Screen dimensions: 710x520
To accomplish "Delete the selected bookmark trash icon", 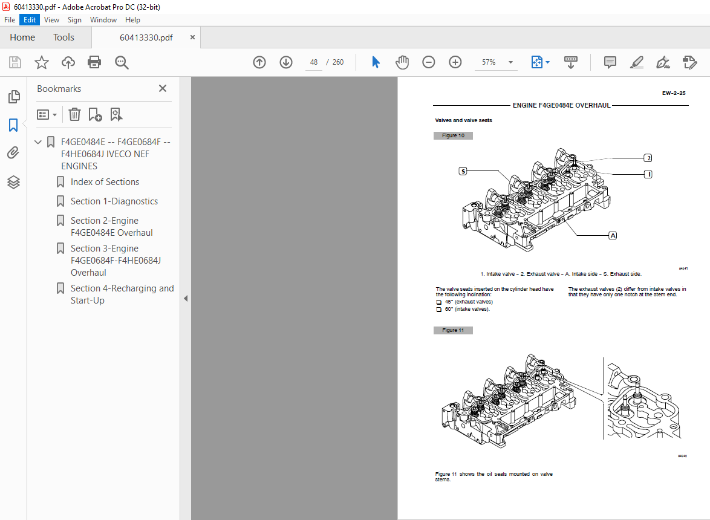I will [74, 114].
